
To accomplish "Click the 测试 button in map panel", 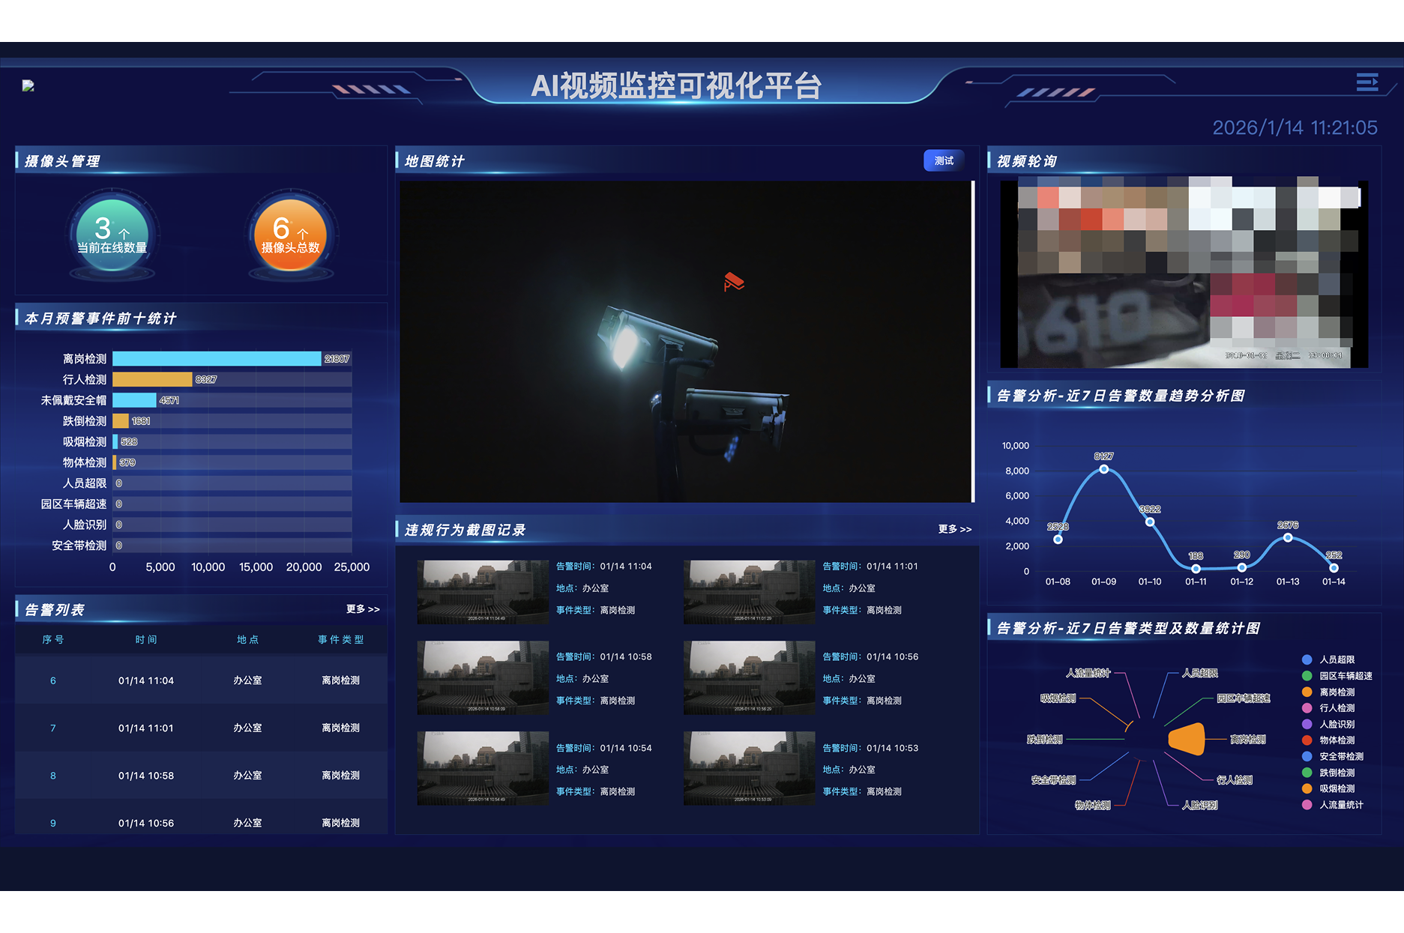I will 944,161.
